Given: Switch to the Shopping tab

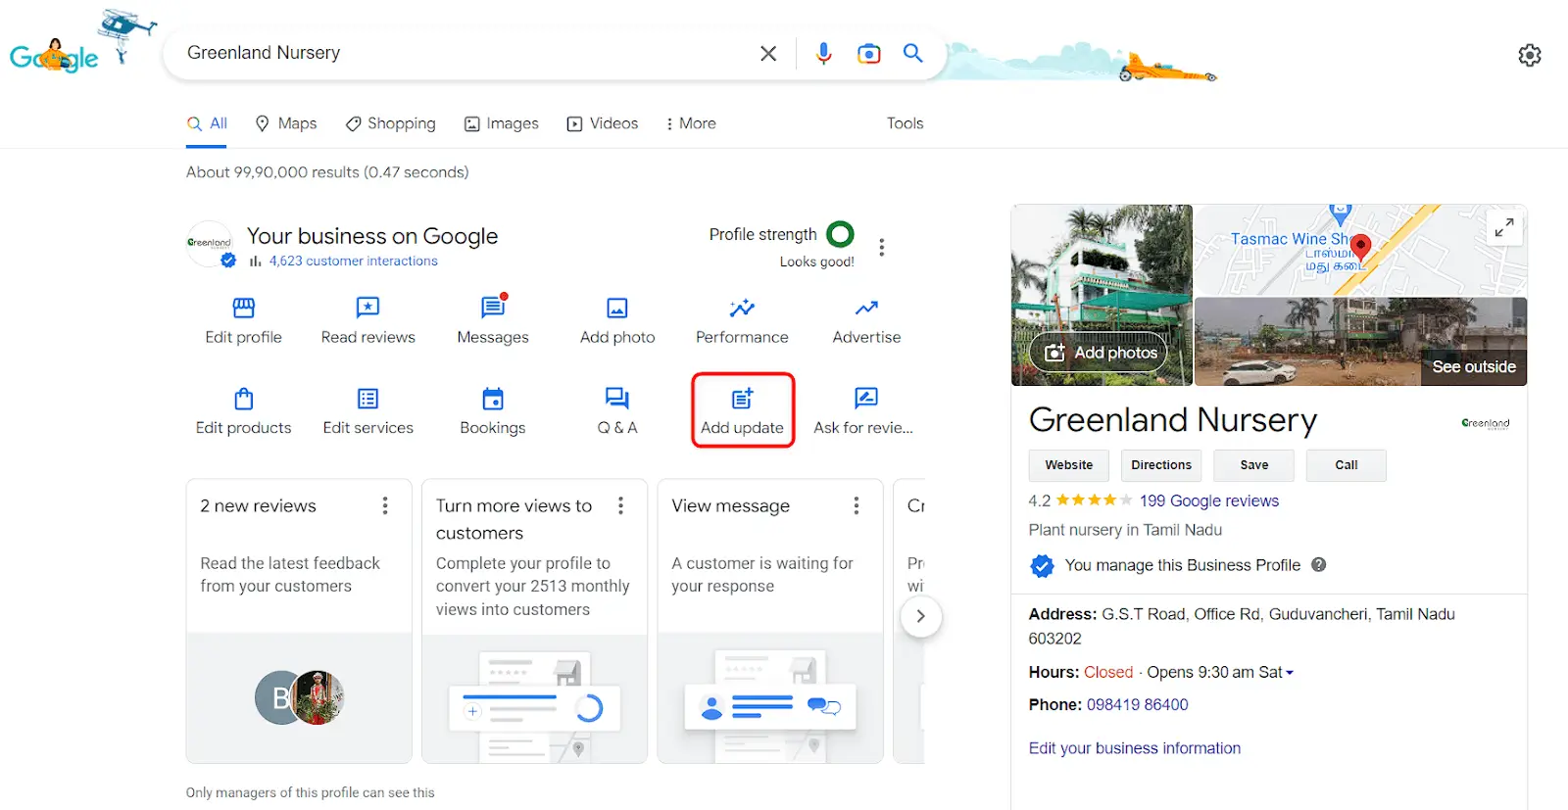Looking at the screenshot, I should 390,123.
